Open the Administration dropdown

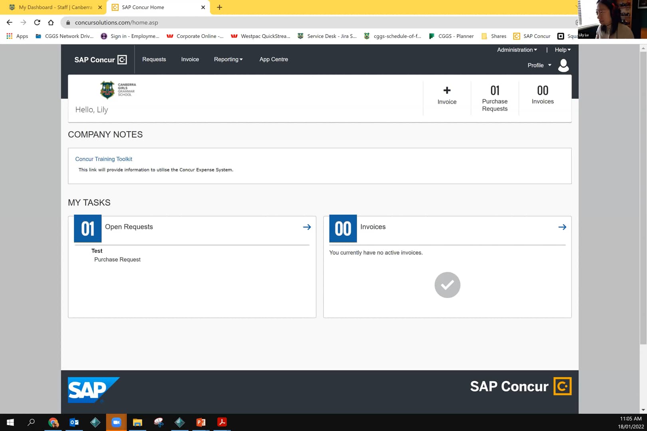click(516, 49)
